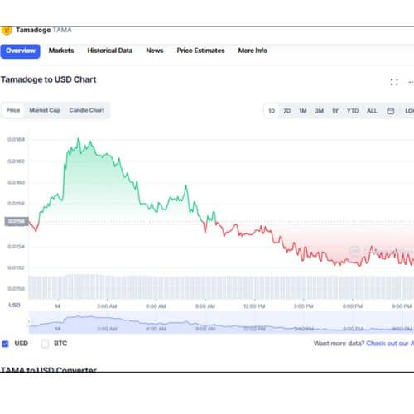Image resolution: width=414 pixels, height=414 pixels.
Task: Go to the Historical Data tab
Action: (110, 51)
